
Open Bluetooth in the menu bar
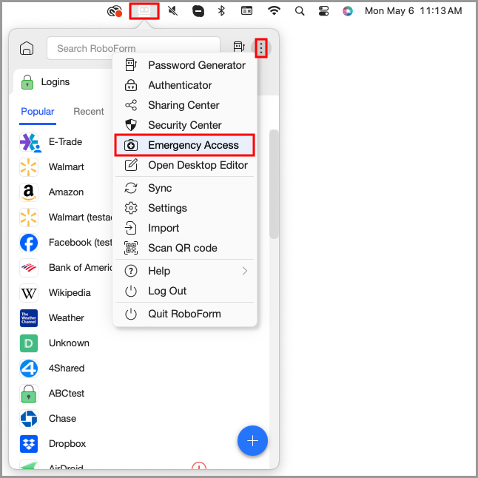[x=222, y=11]
